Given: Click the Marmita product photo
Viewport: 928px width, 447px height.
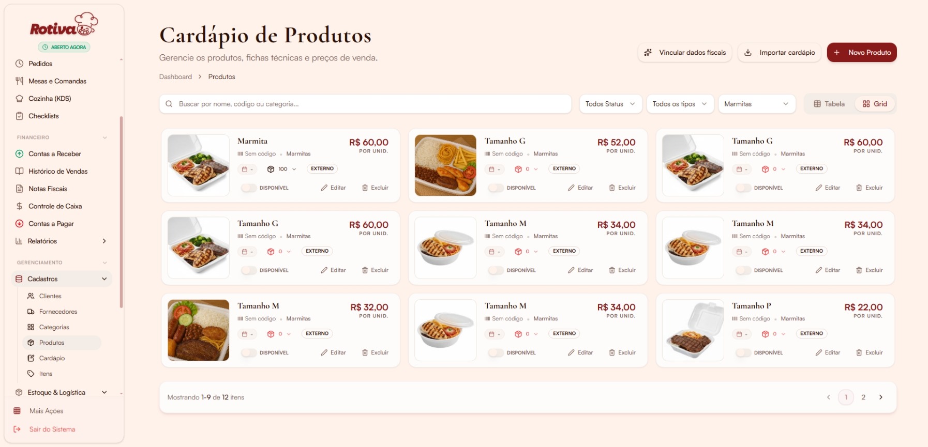Looking at the screenshot, I should pos(199,165).
